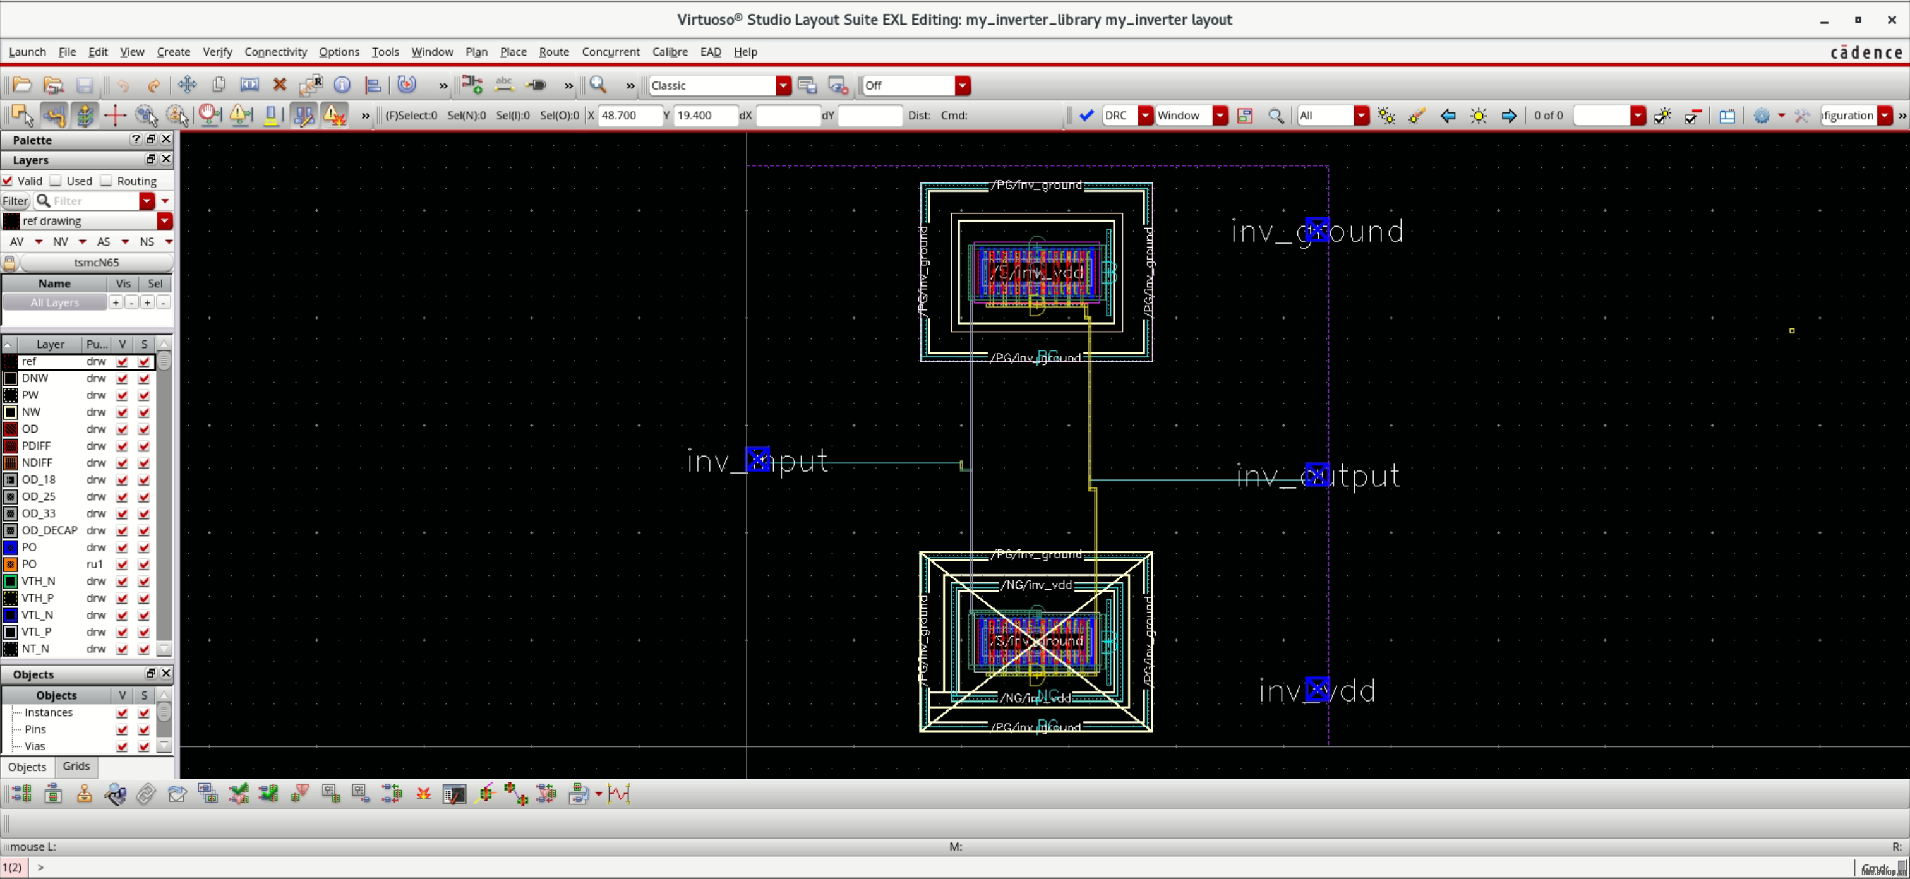Activate the Create Label abc tool
Screen dimensions: 1910x879
tap(503, 85)
